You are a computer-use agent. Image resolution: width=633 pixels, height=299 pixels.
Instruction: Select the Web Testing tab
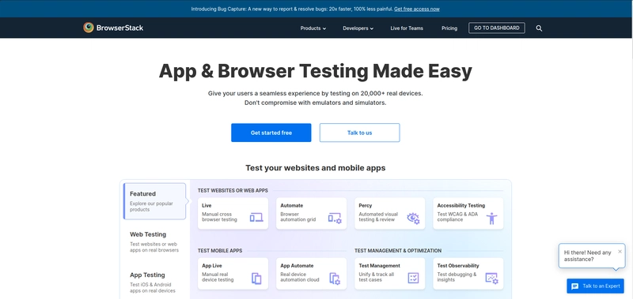click(x=154, y=241)
